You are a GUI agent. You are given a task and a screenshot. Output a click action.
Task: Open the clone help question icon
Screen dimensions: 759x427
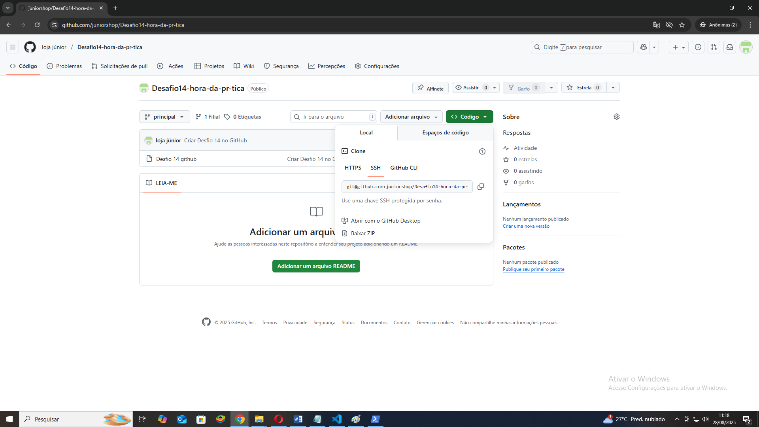tap(482, 151)
